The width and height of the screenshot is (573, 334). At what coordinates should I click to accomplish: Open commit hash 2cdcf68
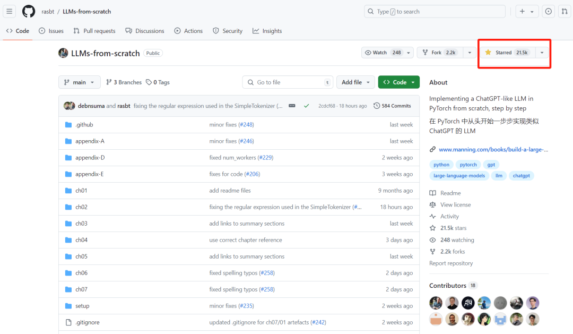pyautogui.click(x=327, y=106)
